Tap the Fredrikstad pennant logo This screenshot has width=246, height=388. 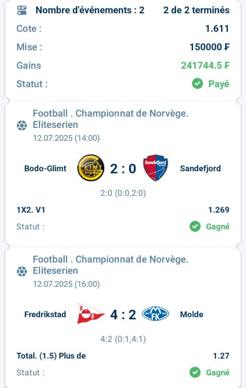point(90,314)
